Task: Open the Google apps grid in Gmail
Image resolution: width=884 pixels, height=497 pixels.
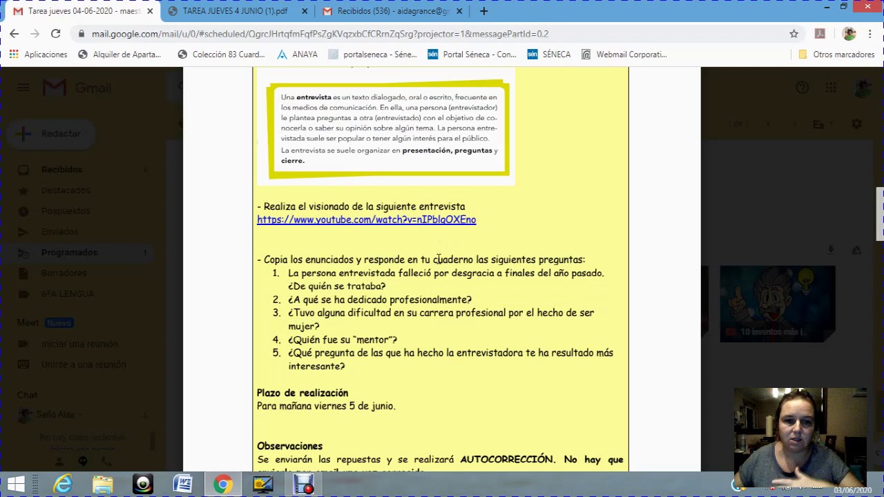Action: tap(831, 88)
